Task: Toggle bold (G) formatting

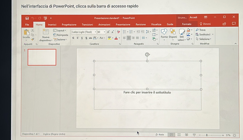Action: 73,38
